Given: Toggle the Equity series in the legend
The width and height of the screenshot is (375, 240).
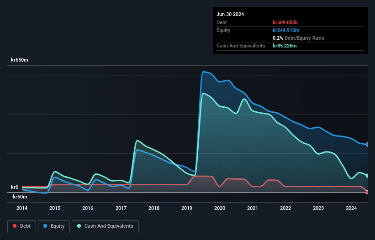Looking at the screenshot, I should click(54, 226).
